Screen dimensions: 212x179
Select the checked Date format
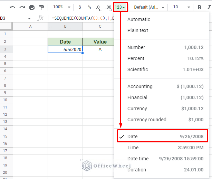click(x=162, y=136)
